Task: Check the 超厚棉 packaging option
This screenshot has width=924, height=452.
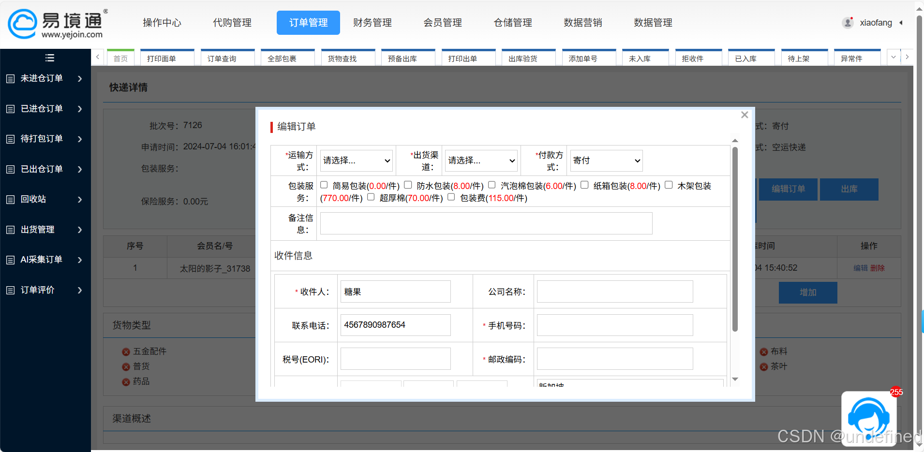Action: (x=371, y=197)
